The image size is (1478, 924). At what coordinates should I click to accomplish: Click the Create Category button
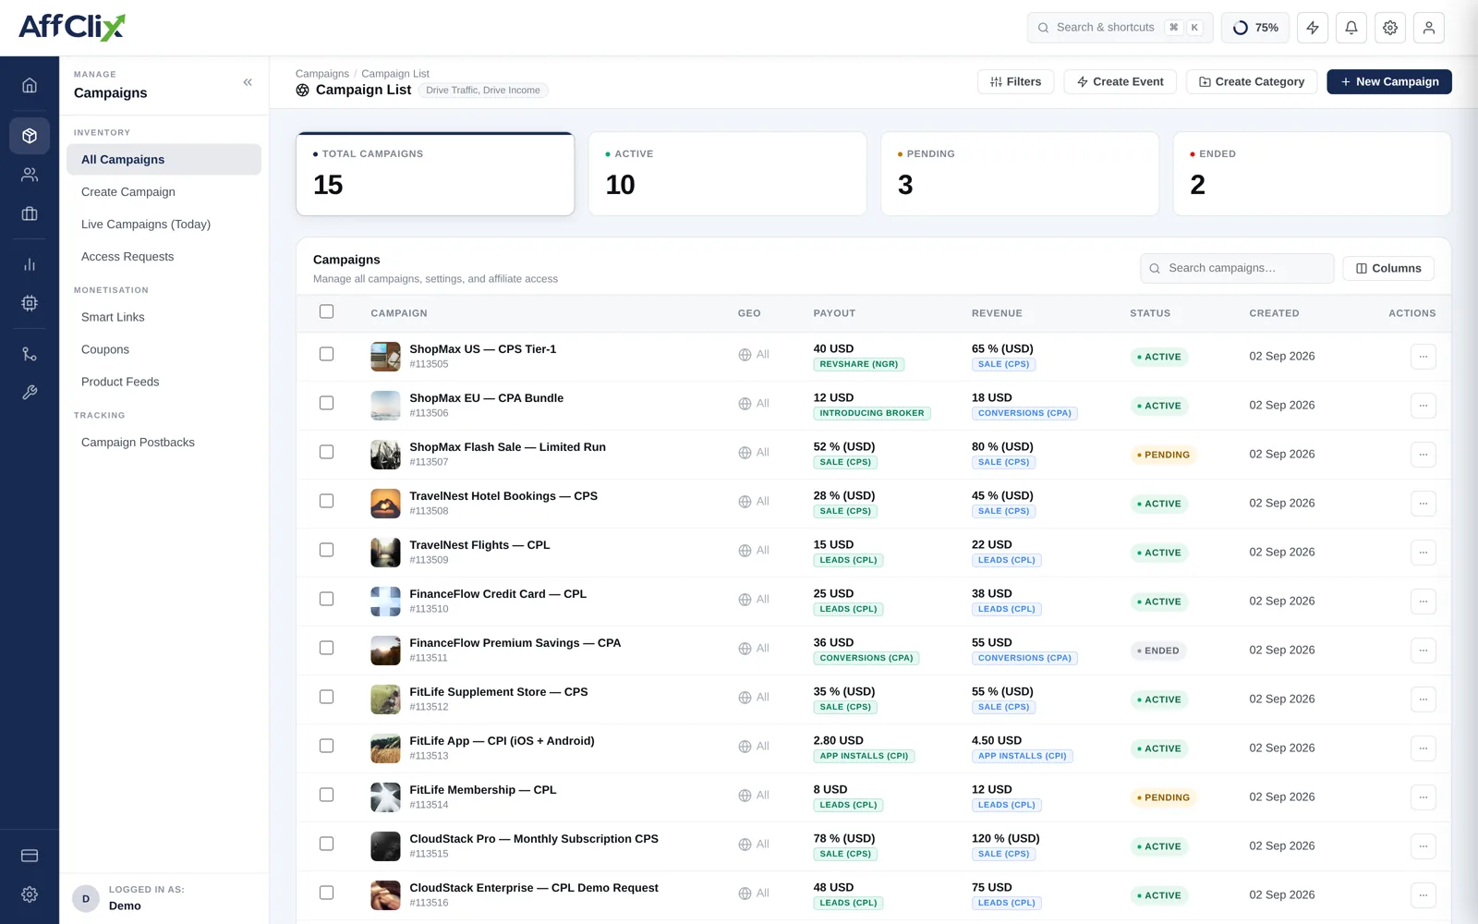click(x=1252, y=81)
